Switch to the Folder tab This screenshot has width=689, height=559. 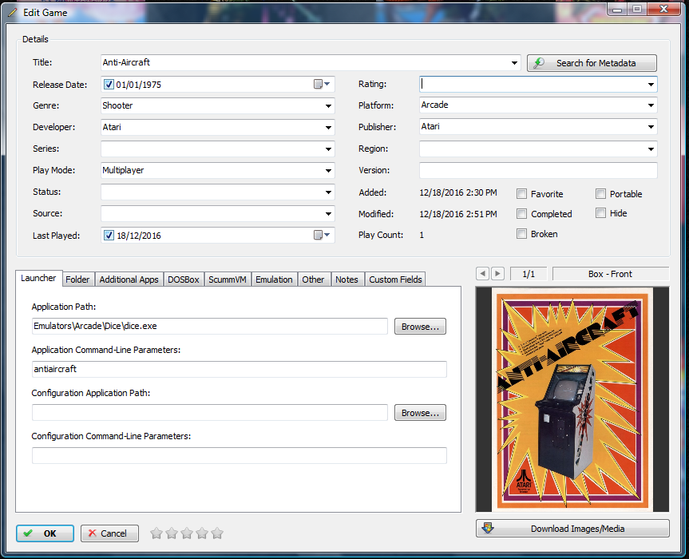pyautogui.click(x=77, y=279)
